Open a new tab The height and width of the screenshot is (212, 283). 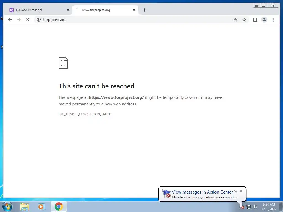[x=144, y=10]
